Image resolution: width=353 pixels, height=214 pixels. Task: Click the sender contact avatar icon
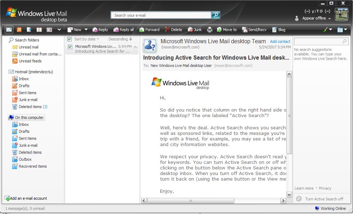[x=150, y=46]
